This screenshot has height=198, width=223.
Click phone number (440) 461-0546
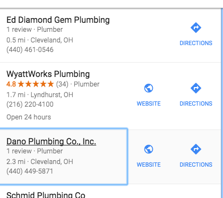[30, 50]
